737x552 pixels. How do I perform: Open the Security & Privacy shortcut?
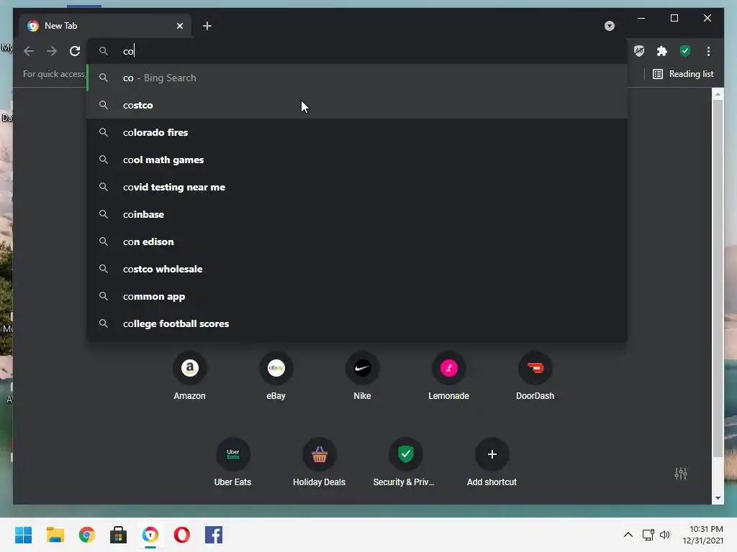pyautogui.click(x=406, y=462)
